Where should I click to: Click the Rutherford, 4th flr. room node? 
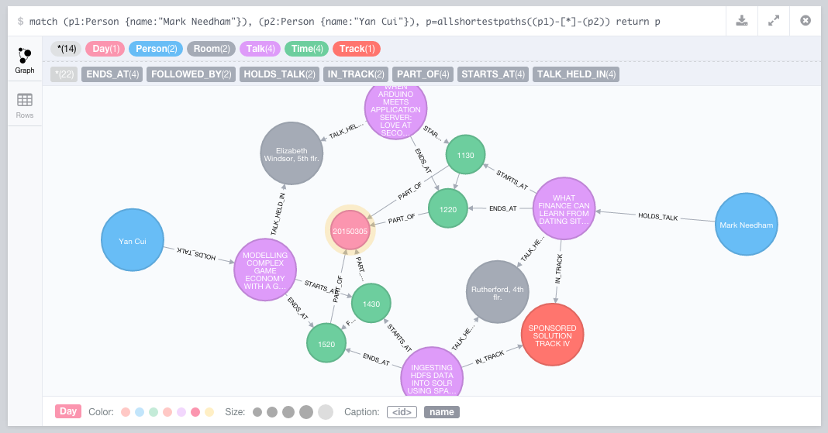497,292
